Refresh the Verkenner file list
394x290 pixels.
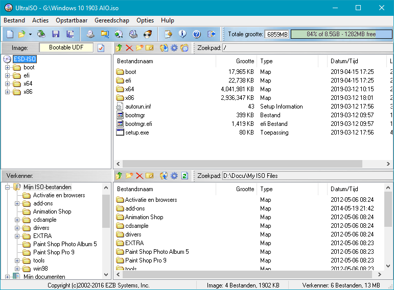(184, 176)
